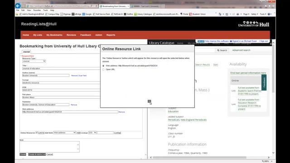Viewport: 290px width, 163px height.
Task: Click the Create & Add to List button
Action: [x=37, y=154]
